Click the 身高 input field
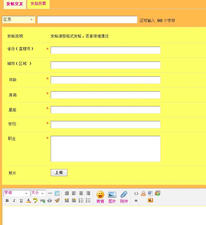206x225 pixels. pos(106,95)
